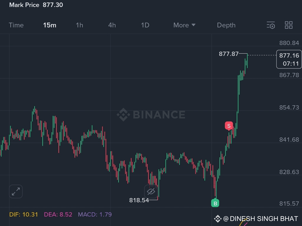This screenshot has width=302, height=226.
Task: Expand chart to fullscreen with arrows icon
Action: pos(16,191)
